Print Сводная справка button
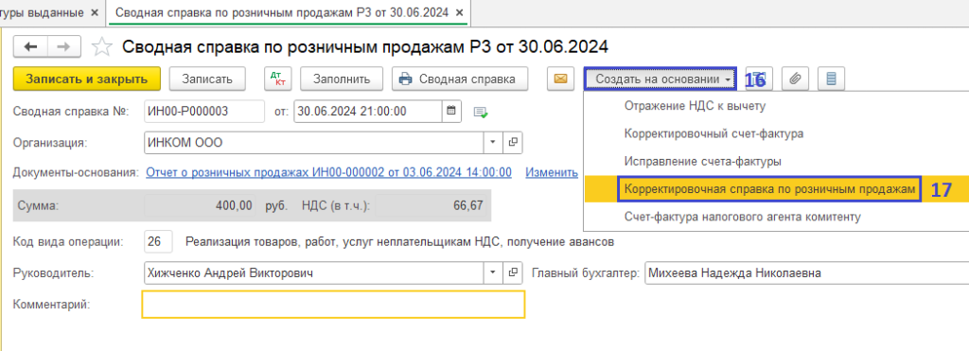The image size is (969, 351). coord(459,79)
